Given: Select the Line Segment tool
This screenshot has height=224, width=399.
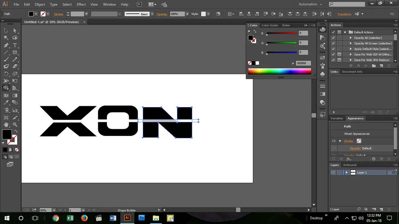Looking at the screenshot, I should point(6,53).
